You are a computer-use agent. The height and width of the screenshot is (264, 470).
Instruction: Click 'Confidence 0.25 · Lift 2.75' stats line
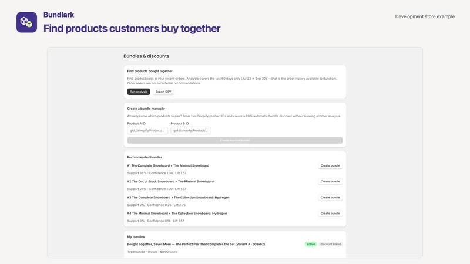(x=156, y=205)
